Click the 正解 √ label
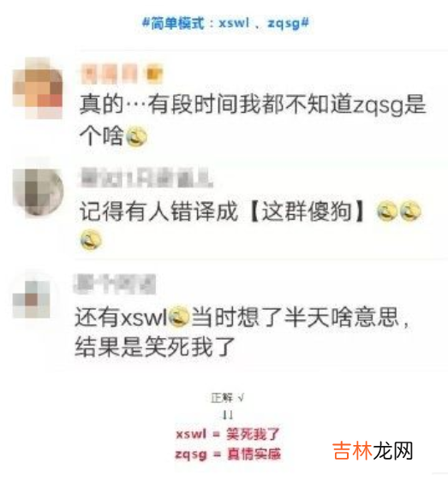This screenshot has width=448, height=481. tap(227, 398)
